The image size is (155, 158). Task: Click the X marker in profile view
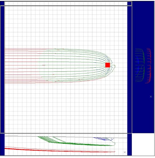click(x=125, y=152)
